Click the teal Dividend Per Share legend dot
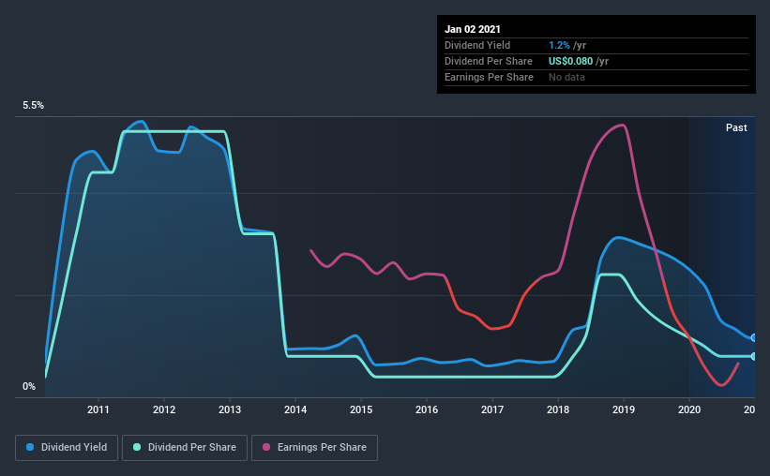The image size is (770, 476). [137, 447]
